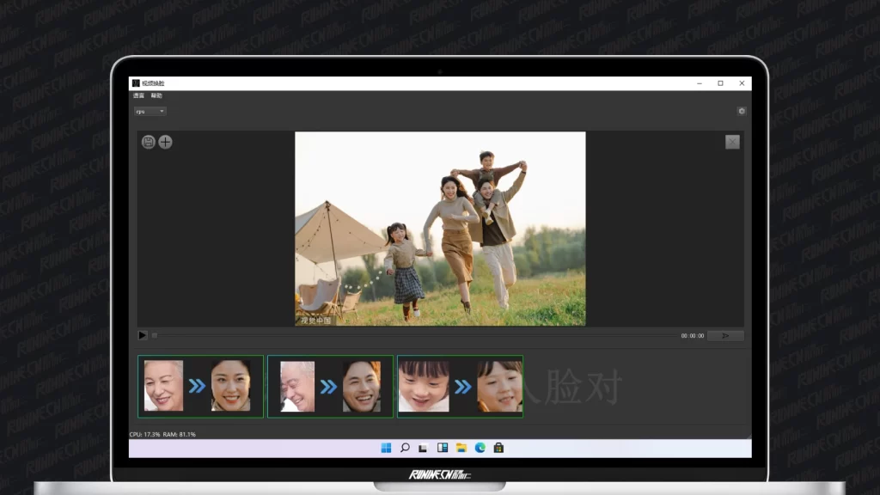Select the young man target face thumbnail
This screenshot has height=495, width=880.
[x=361, y=386]
